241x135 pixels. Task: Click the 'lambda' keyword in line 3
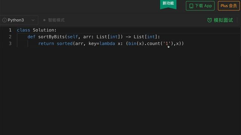pyautogui.click(x=107, y=43)
